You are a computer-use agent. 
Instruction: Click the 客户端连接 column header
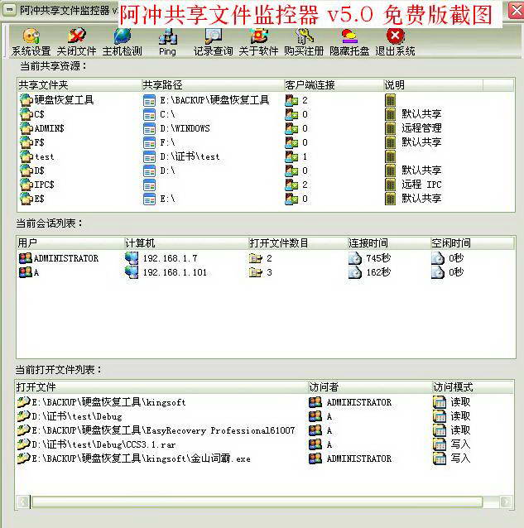tap(331, 85)
